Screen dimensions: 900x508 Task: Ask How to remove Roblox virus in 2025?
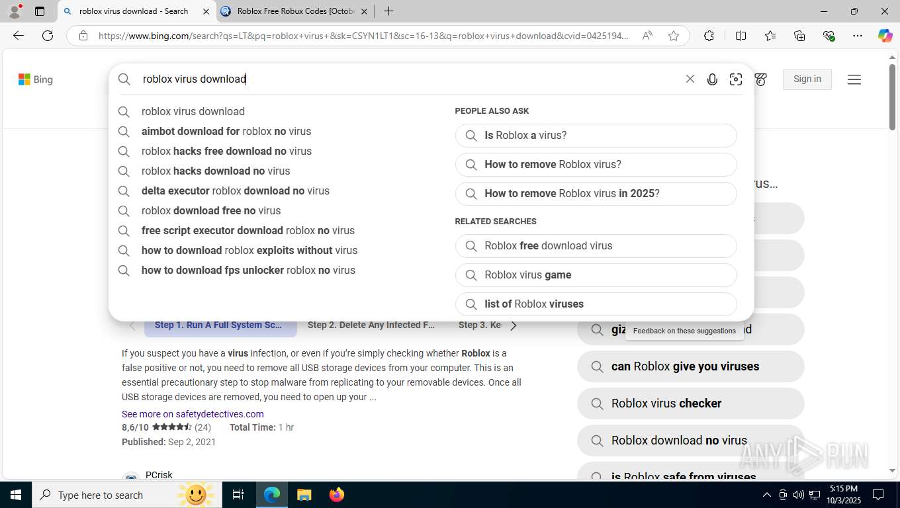point(596,194)
